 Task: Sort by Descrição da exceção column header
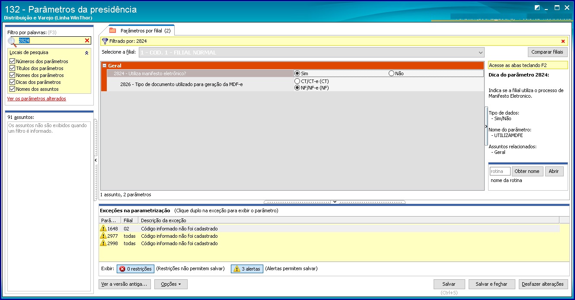pyautogui.click(x=349, y=220)
